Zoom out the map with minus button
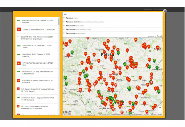185x127 pixels. point(160,111)
